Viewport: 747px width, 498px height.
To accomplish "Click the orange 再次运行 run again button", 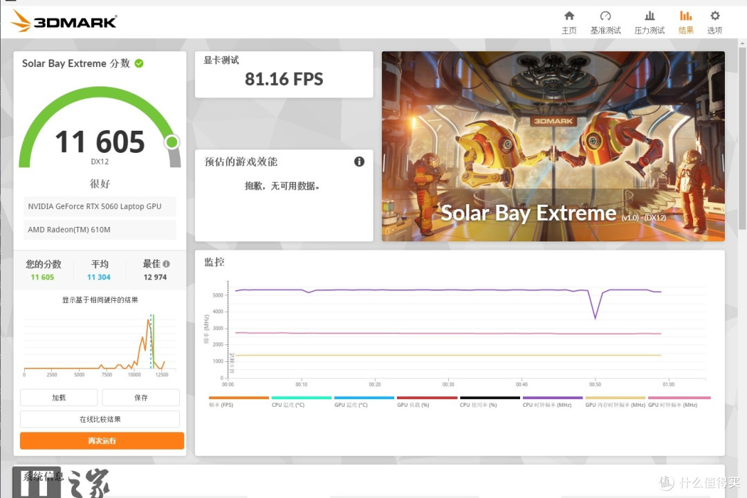I will click(102, 441).
